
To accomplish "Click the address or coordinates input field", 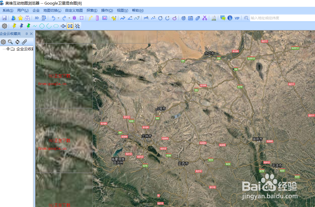I will pos(282,18).
